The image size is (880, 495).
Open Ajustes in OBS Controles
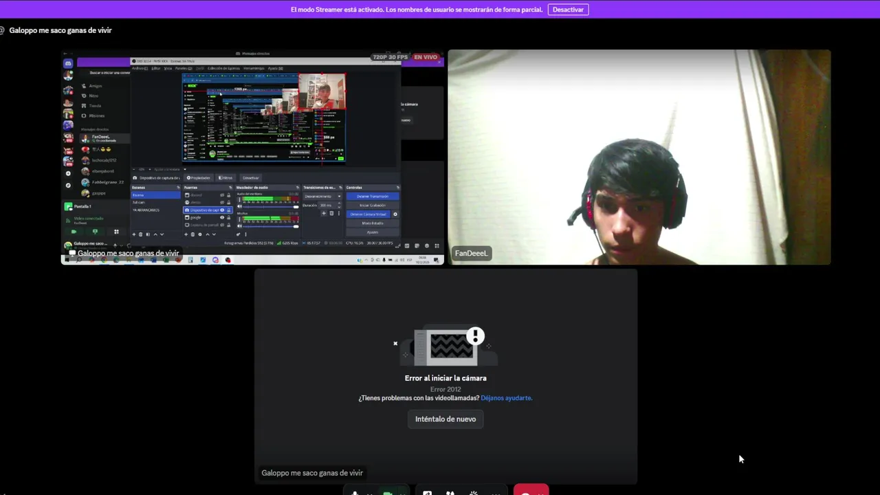(x=373, y=232)
